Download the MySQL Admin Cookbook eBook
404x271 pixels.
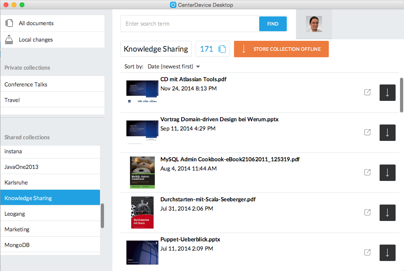click(x=387, y=173)
